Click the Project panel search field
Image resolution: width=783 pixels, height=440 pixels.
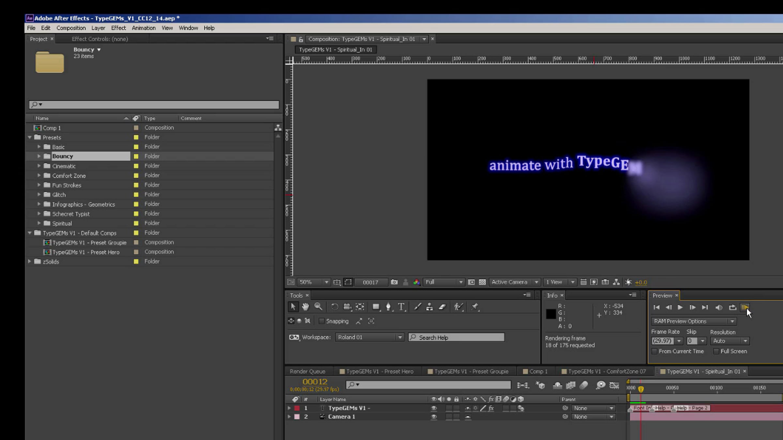154,105
